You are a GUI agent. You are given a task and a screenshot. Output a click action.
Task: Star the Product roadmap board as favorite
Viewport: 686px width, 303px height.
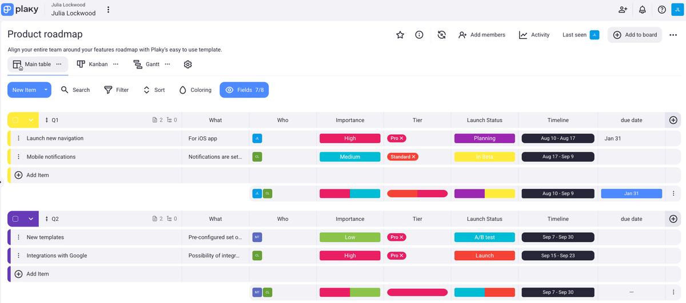[400, 35]
